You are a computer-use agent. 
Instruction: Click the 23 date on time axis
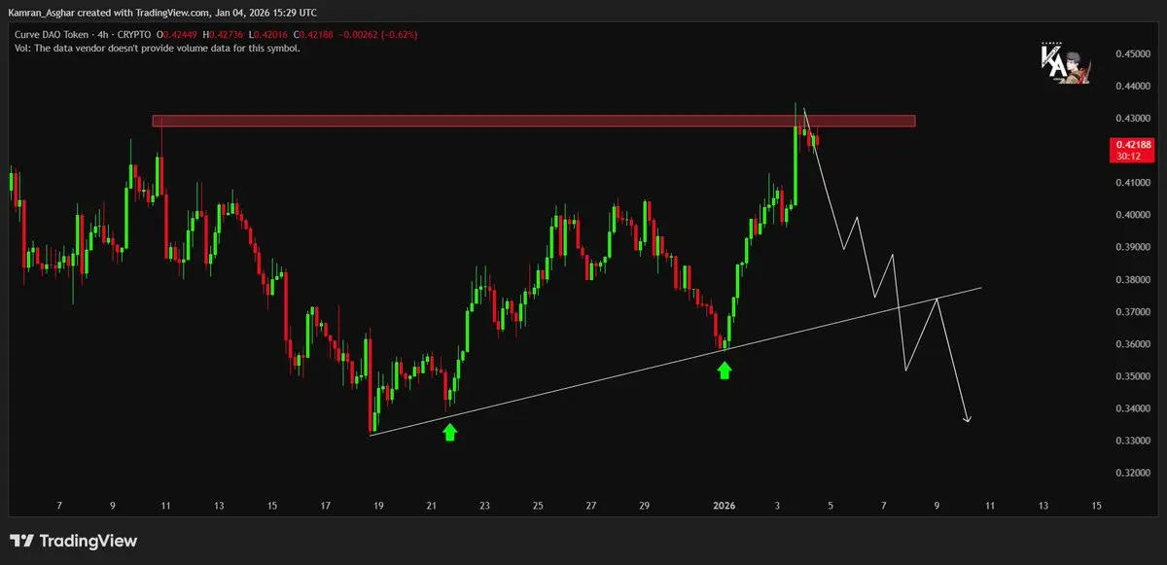click(x=484, y=506)
